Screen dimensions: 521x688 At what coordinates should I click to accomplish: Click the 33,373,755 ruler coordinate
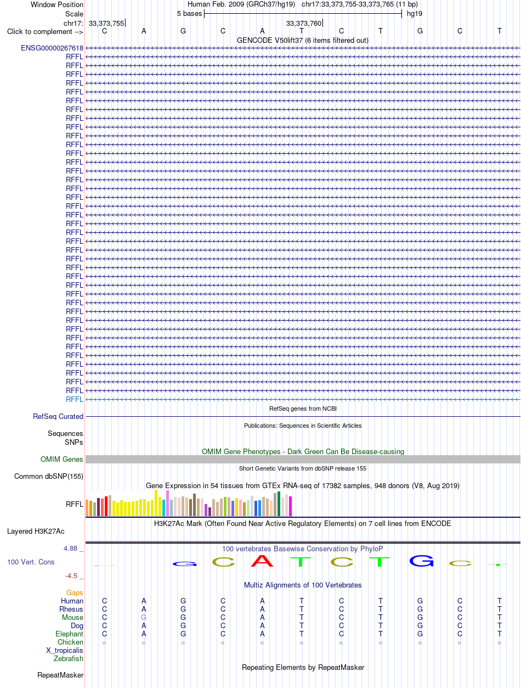click(x=106, y=23)
